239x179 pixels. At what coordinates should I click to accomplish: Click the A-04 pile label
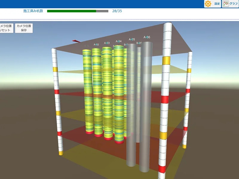[119, 41]
